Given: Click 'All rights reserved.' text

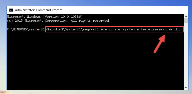Looking at the screenshot, I should coord(91,21).
